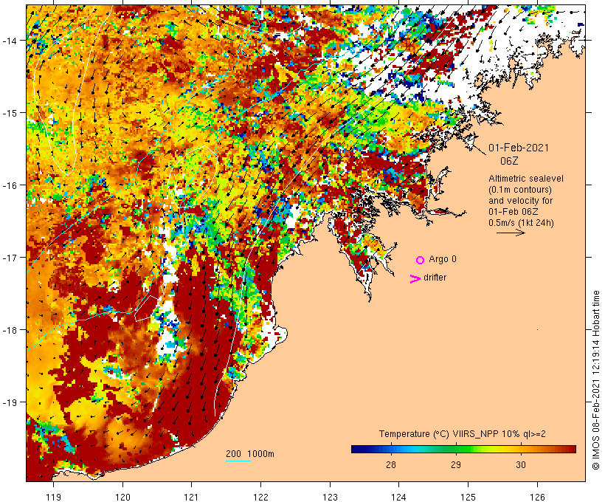Click the colorbar '30' tick label
This screenshot has width=605, height=502.
(x=520, y=464)
